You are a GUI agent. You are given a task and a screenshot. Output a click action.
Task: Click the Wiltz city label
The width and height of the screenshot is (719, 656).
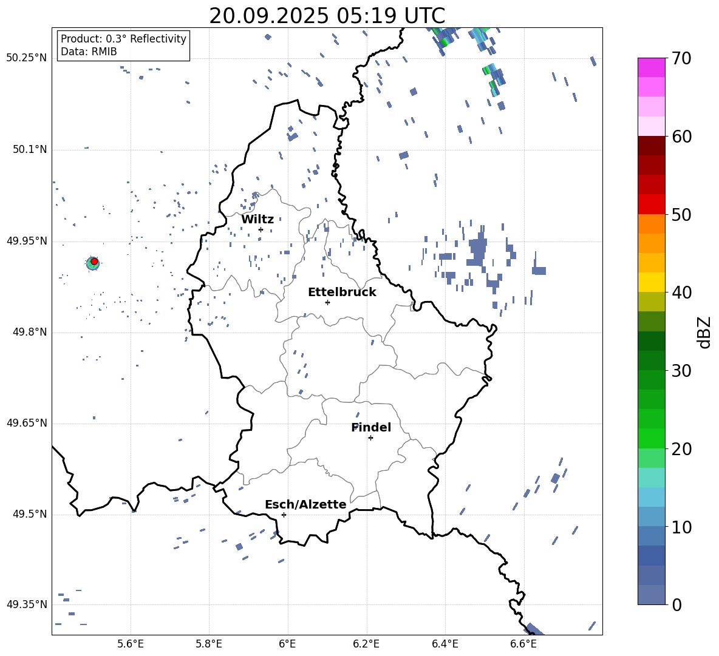pyautogui.click(x=257, y=219)
